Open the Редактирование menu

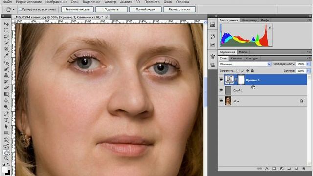[29, 2]
